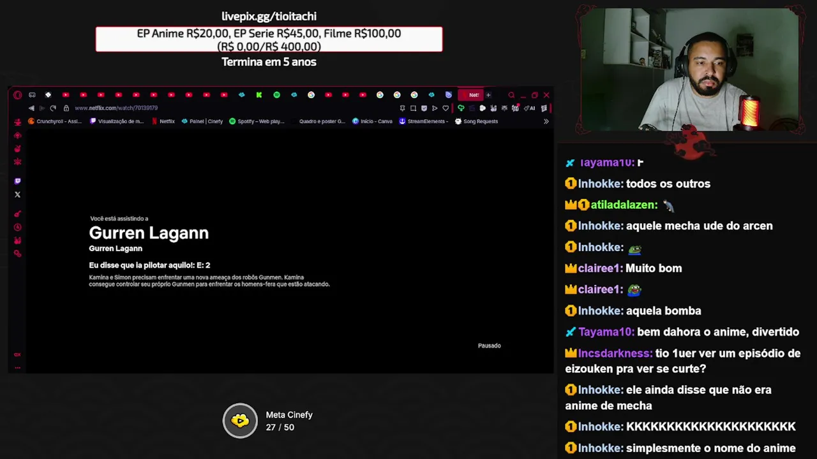The height and width of the screenshot is (459, 817).
Task: Open the GX icon at sidebar bottom
Action: [17, 354]
